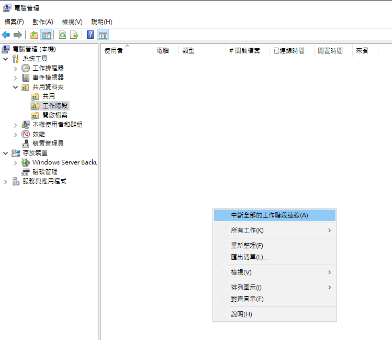Choose 中斷全部的工作階段連線(A) in context menu
Image resolution: width=392 pixels, height=340 pixels.
coord(274,215)
